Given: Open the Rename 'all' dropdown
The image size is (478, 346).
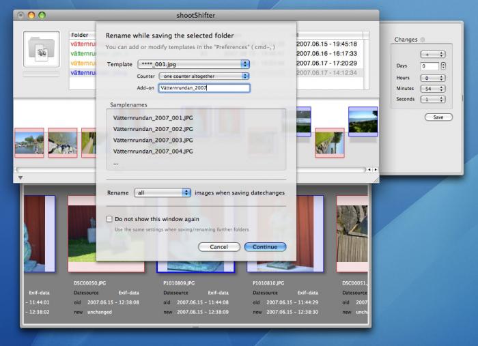Looking at the screenshot, I should click(x=163, y=193).
